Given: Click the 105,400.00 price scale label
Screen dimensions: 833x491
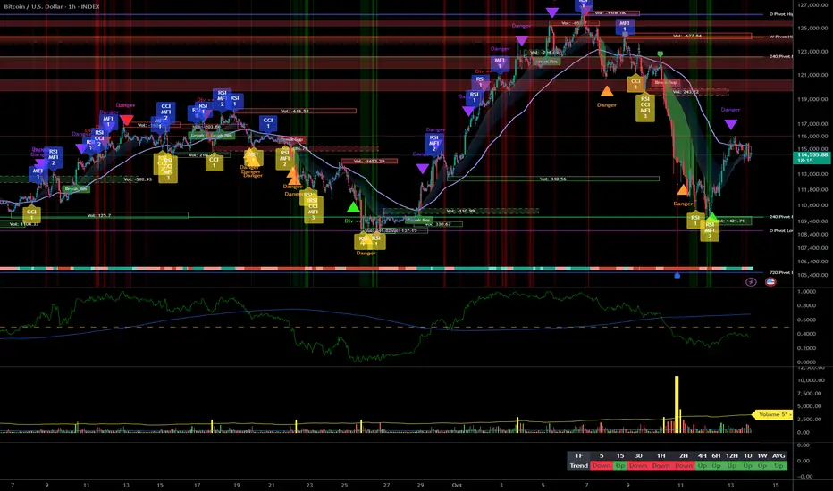Looking at the screenshot, I should coord(812,275).
